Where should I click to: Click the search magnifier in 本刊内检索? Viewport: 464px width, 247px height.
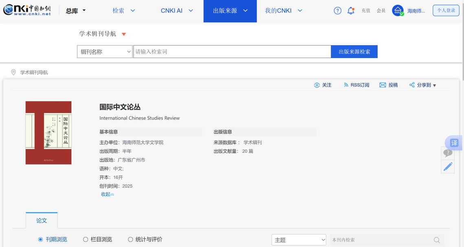point(437,240)
